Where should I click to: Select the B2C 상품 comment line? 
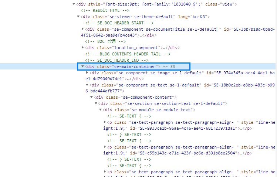click(105, 41)
